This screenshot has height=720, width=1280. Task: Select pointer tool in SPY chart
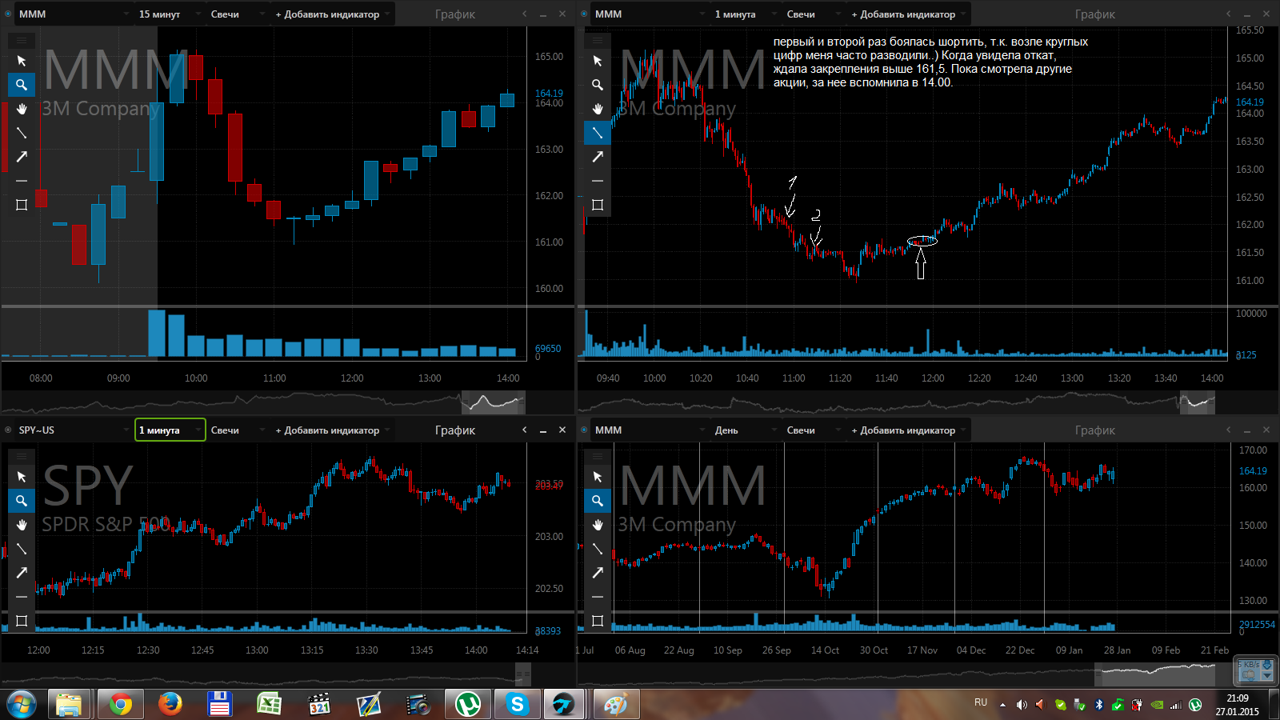pos(22,477)
